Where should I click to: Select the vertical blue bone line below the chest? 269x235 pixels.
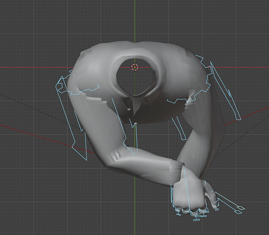[x=136, y=137]
